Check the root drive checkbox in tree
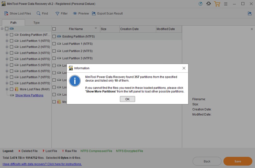Image resolution: width=255 pixels, height=168 pixels. click(x=7, y=29)
